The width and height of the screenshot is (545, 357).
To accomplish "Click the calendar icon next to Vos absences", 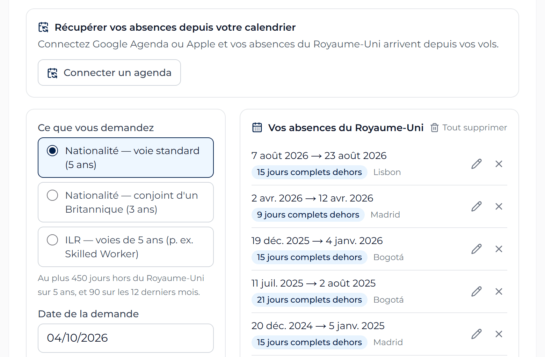I will tap(257, 128).
